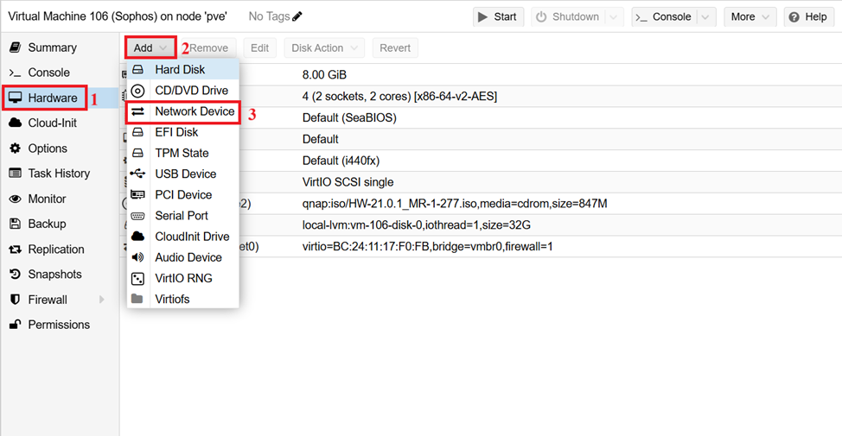Switch to the Snapshots section
This screenshot has height=436, width=842.
(x=54, y=275)
